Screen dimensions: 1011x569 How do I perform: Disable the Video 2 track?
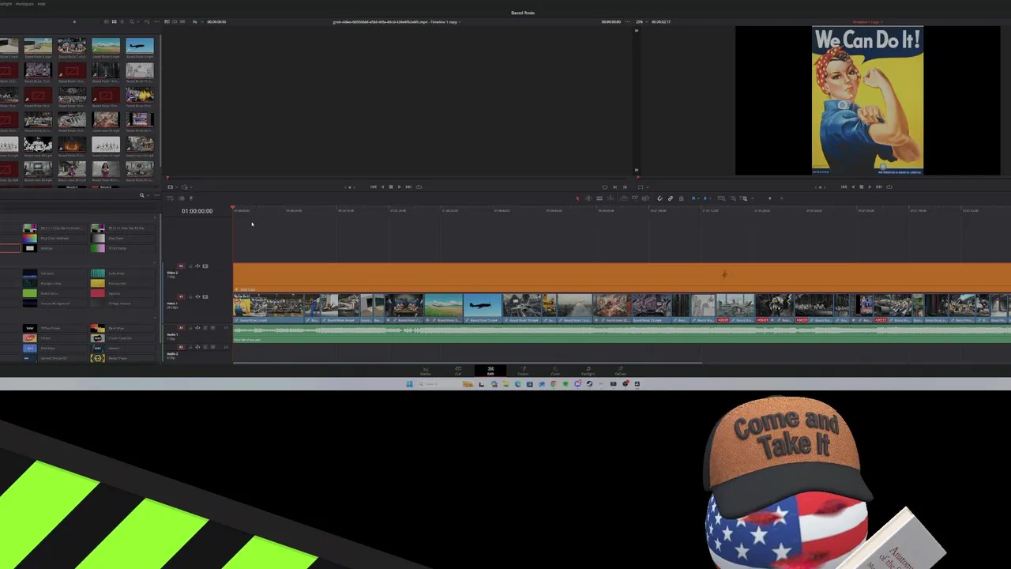pyautogui.click(x=205, y=266)
